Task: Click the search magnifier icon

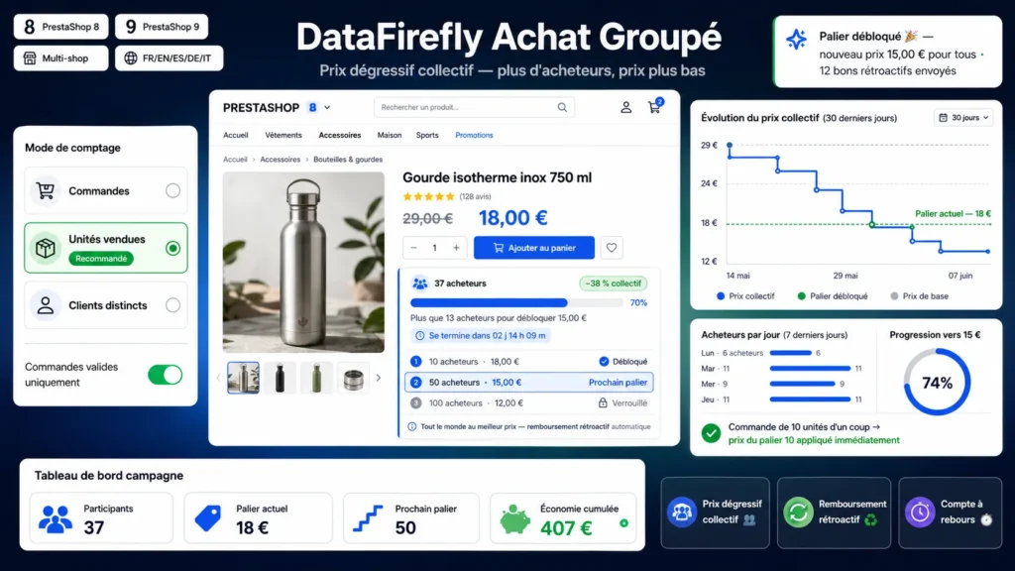Action: 562,107
